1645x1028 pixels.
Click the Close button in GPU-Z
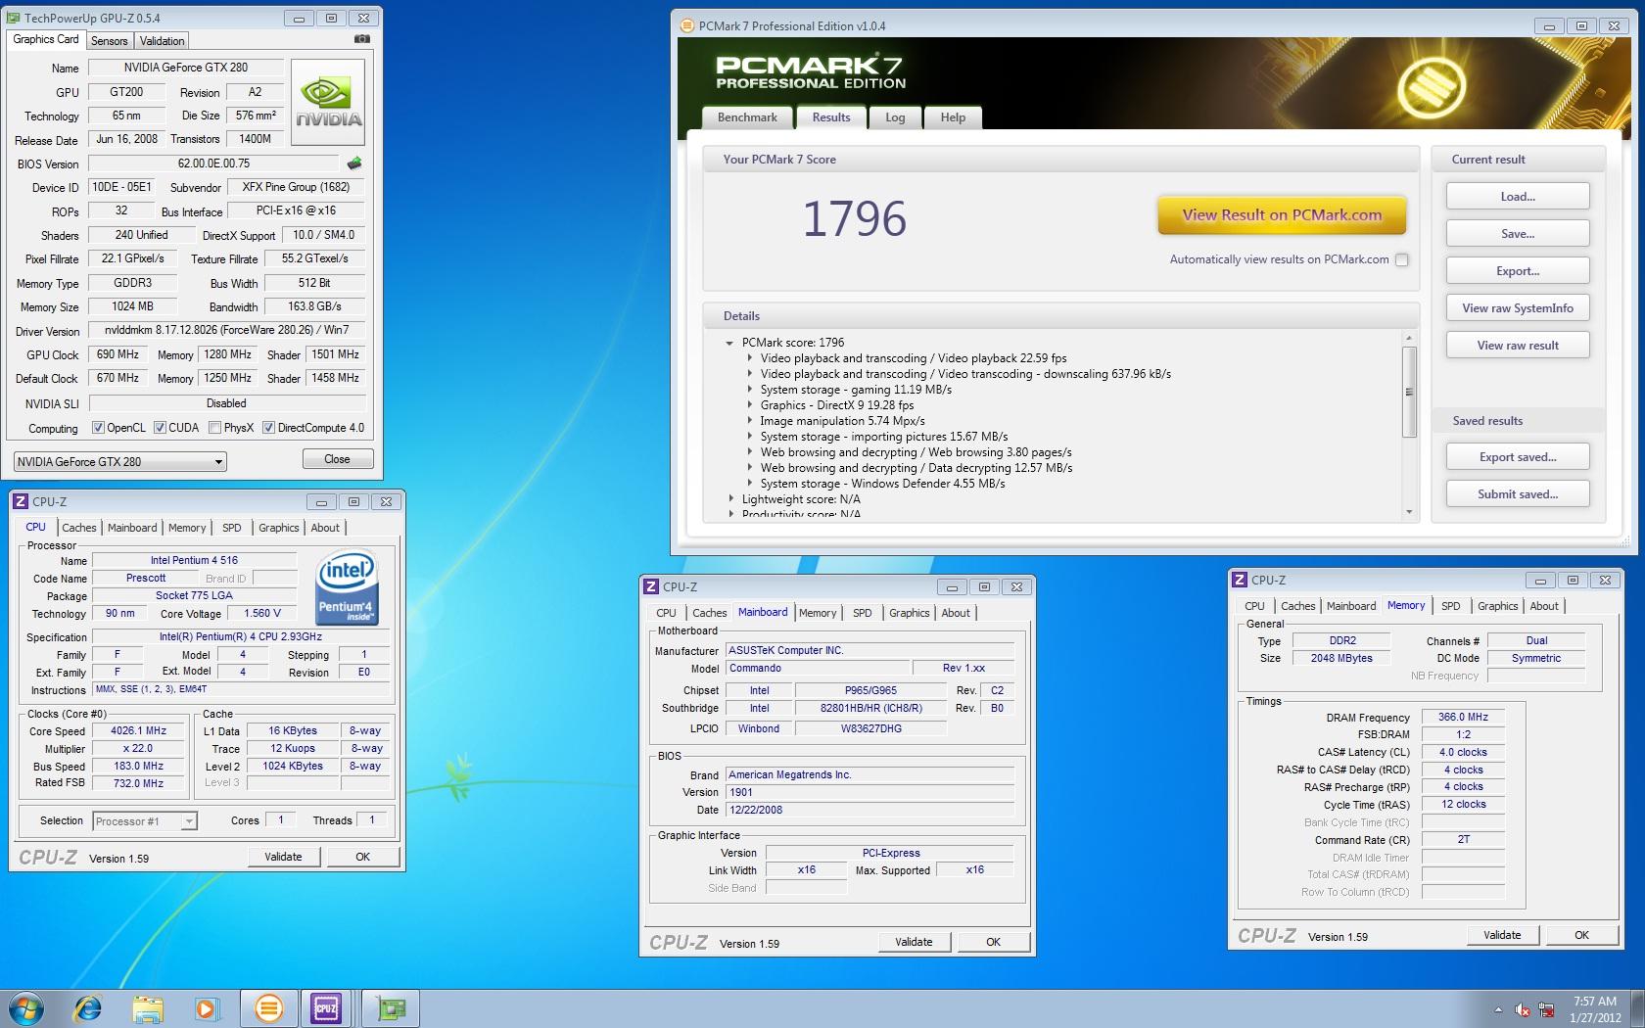coord(337,459)
